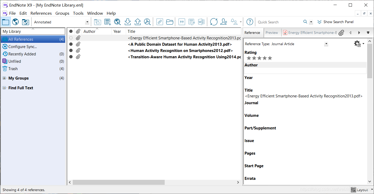
Task: Toggle read dot for A Public Domain Dataset
Action: [71, 44]
